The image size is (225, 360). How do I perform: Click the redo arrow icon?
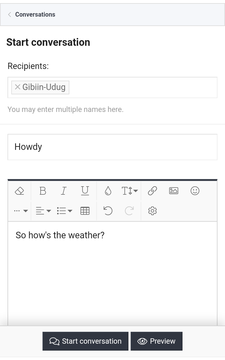[129, 211]
